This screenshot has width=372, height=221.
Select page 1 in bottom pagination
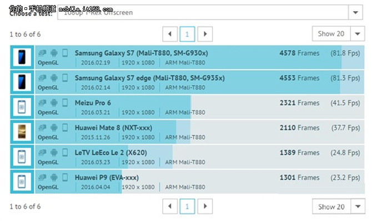click(188, 206)
